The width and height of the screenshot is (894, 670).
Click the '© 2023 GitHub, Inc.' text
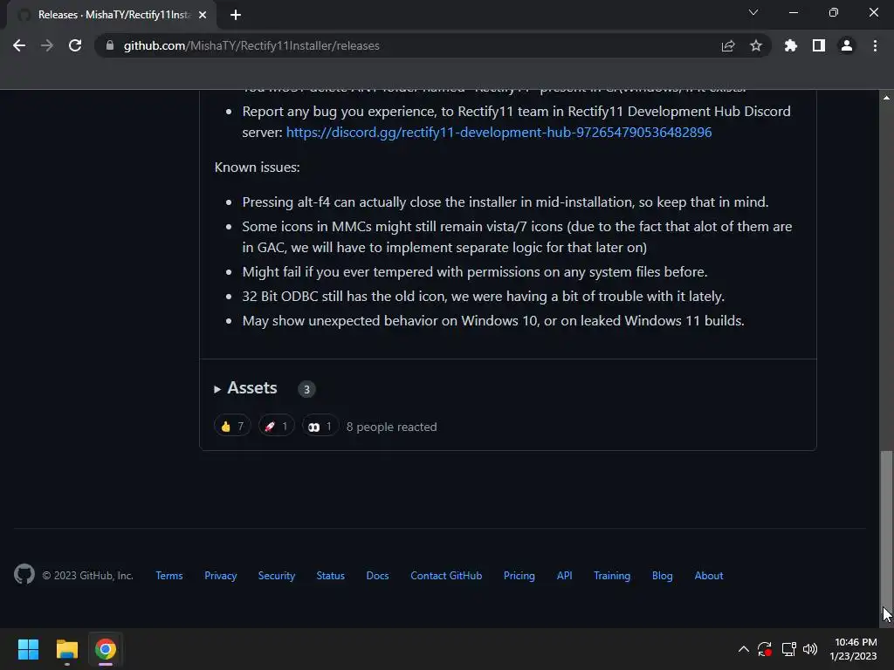pyautogui.click(x=88, y=576)
